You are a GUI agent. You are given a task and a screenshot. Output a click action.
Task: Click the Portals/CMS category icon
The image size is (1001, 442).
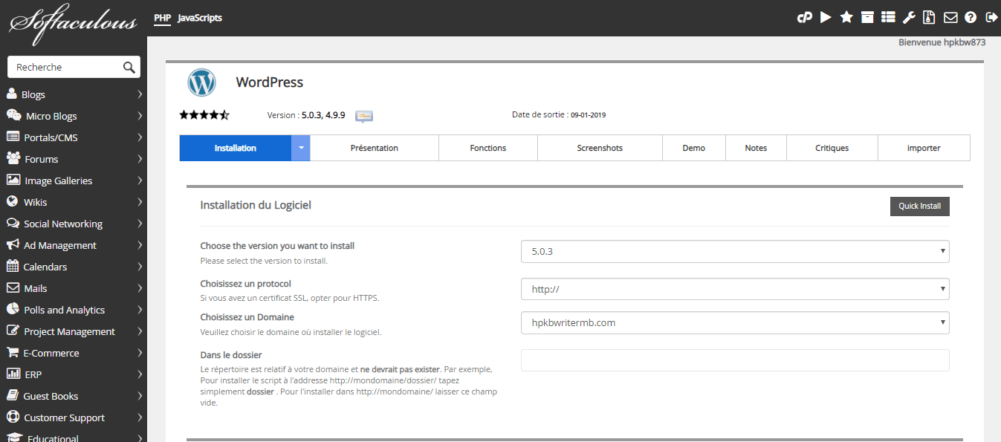(13, 137)
